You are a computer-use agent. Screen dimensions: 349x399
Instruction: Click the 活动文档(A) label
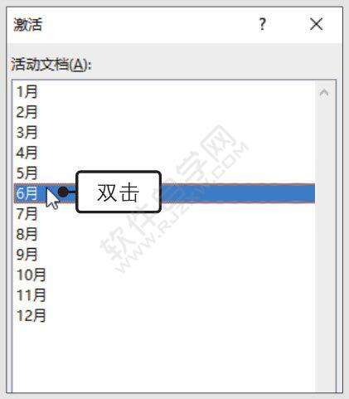(x=51, y=65)
